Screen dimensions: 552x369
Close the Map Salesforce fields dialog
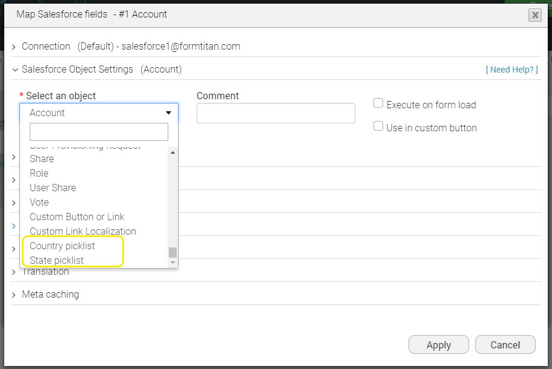(x=535, y=15)
